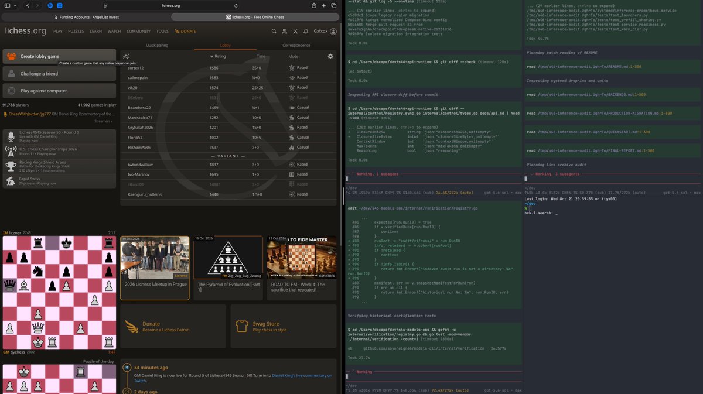The height and width of the screenshot is (394, 703).
Task: Open sidebar options dropdown chevron
Action: [x=16, y=5]
